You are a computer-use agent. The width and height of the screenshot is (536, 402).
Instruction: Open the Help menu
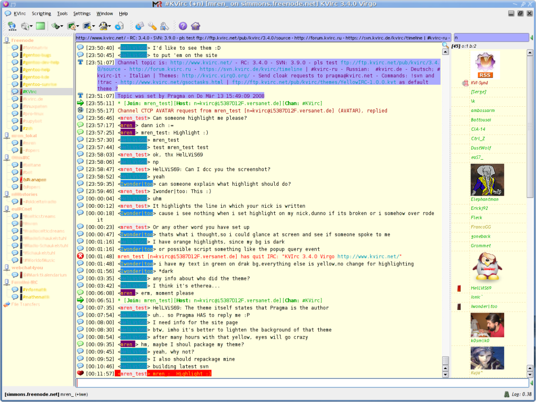pyautogui.click(x=124, y=13)
